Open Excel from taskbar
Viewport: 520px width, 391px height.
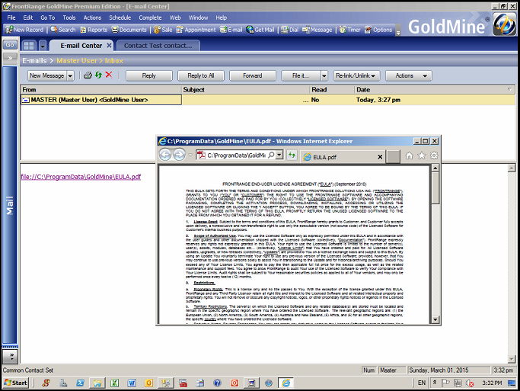pos(115,383)
